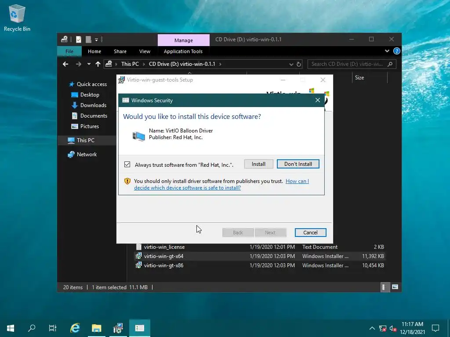Launch Internet Explorer from taskbar
This screenshot has height=337, width=450.
pyautogui.click(x=75, y=328)
